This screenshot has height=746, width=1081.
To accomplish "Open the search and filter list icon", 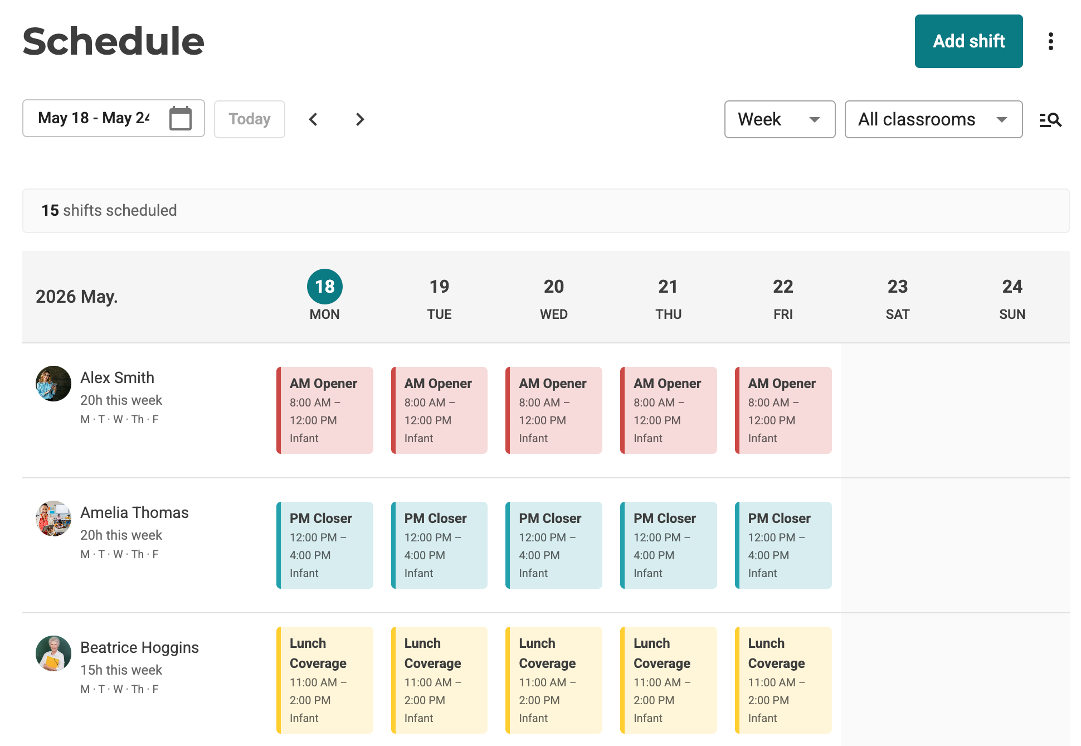I will click(1050, 119).
